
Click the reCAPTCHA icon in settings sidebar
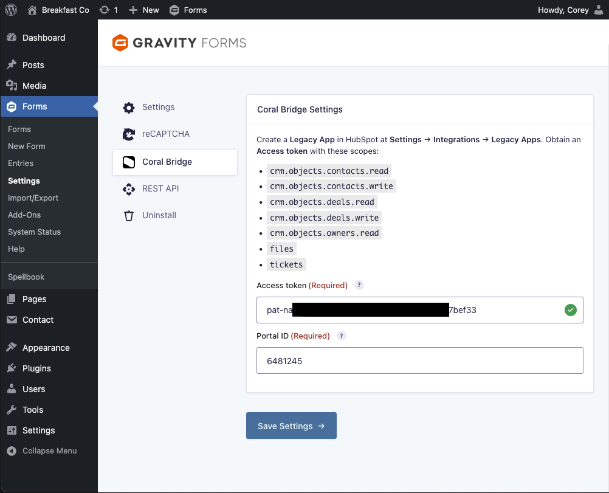(129, 134)
